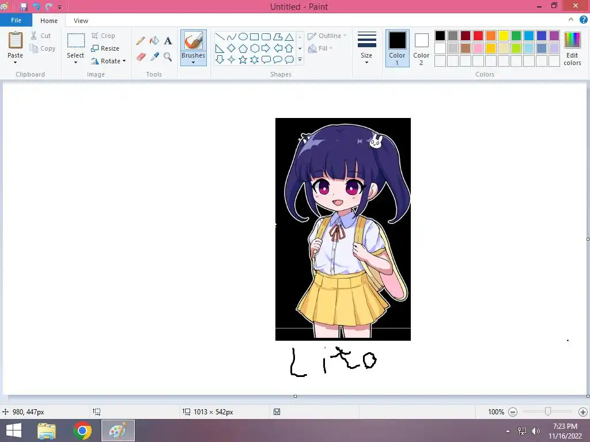Open Edit colors dialog
This screenshot has height=442, width=590.
coord(572,49)
